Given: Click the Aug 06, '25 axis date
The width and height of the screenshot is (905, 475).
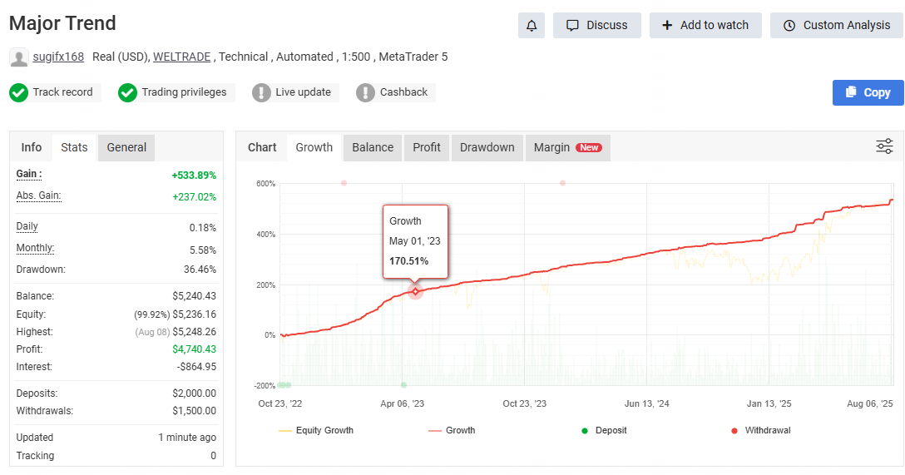Looking at the screenshot, I should point(870,404).
